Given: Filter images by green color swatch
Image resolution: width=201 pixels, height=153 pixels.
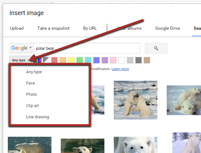Looking at the screenshot, I should tap(79, 60).
